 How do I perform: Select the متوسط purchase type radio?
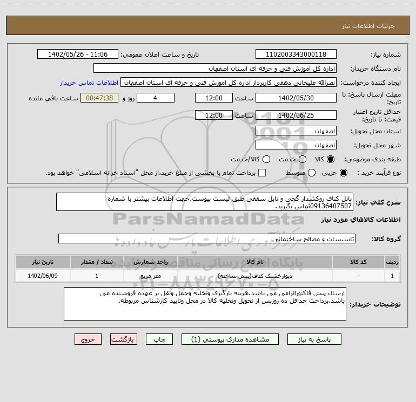(x=312, y=173)
